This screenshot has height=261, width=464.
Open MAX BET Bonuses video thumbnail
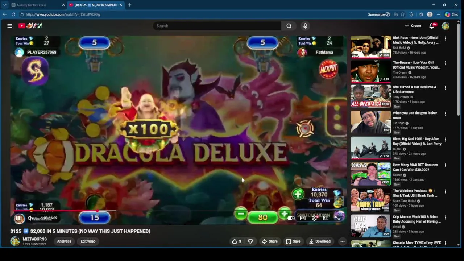click(x=371, y=174)
